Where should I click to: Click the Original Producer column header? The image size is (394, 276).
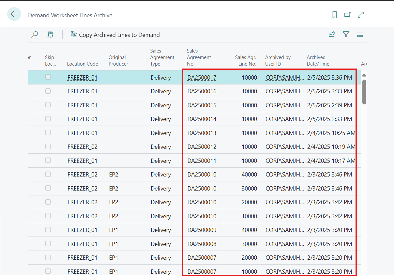pyautogui.click(x=118, y=61)
